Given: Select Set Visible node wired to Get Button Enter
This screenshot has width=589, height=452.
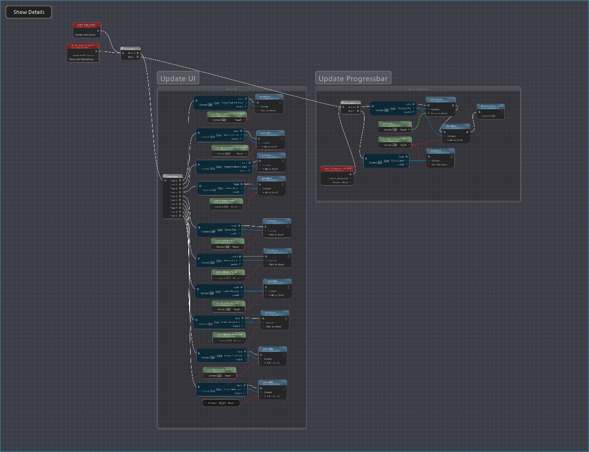Looking at the screenshot, I should [x=271, y=186].
